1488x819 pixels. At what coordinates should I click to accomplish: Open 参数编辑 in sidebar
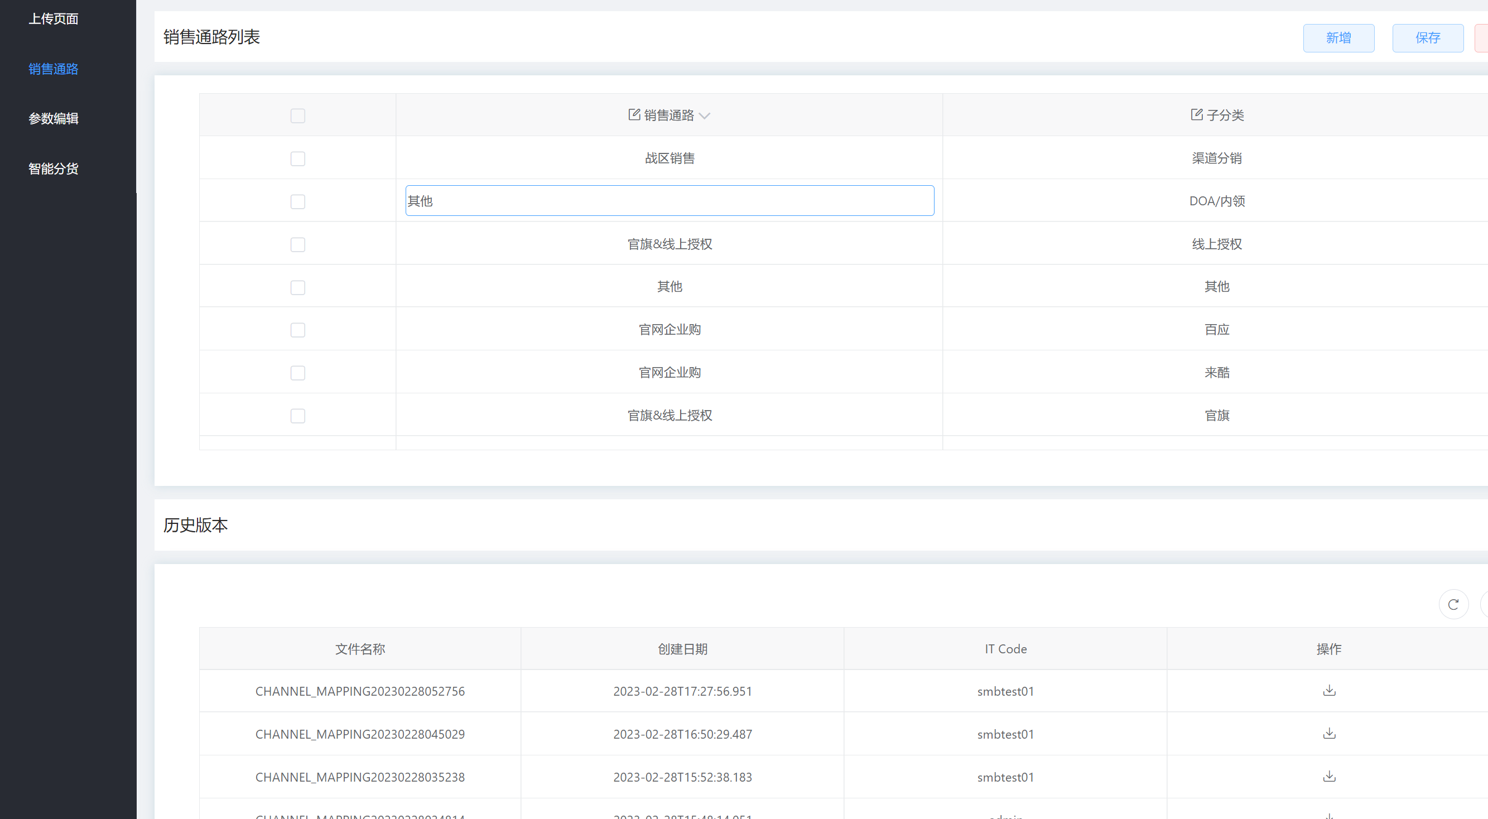[x=53, y=119]
